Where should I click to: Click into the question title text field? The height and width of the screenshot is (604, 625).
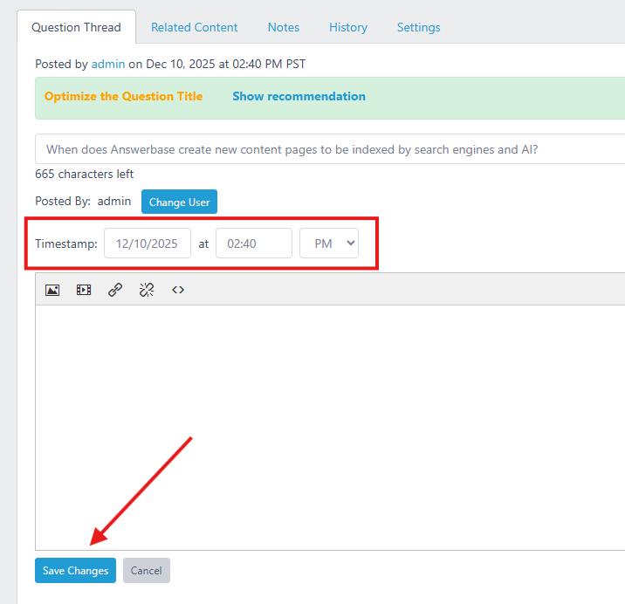point(332,149)
